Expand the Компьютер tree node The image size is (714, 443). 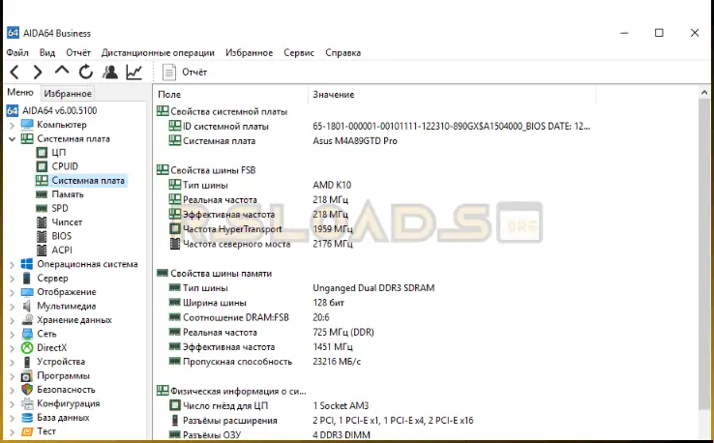(x=12, y=125)
